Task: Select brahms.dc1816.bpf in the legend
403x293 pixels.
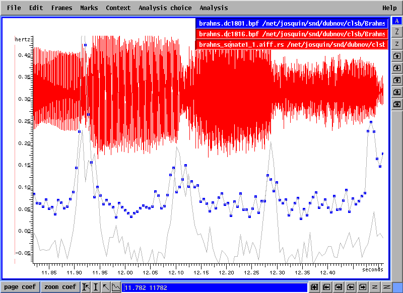Action: point(292,34)
